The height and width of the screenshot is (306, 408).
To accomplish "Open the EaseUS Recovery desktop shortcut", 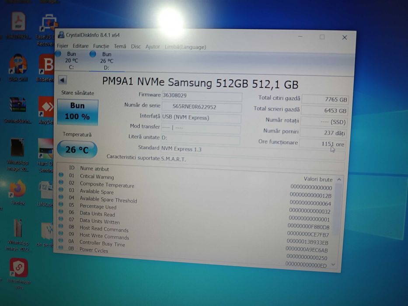I will [48, 30].
